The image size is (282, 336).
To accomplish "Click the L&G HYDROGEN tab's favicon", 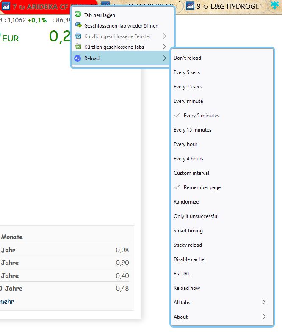I will 190,6.
